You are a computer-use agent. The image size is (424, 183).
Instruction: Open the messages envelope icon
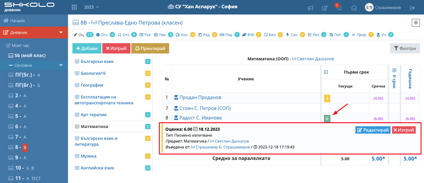(x=354, y=8)
